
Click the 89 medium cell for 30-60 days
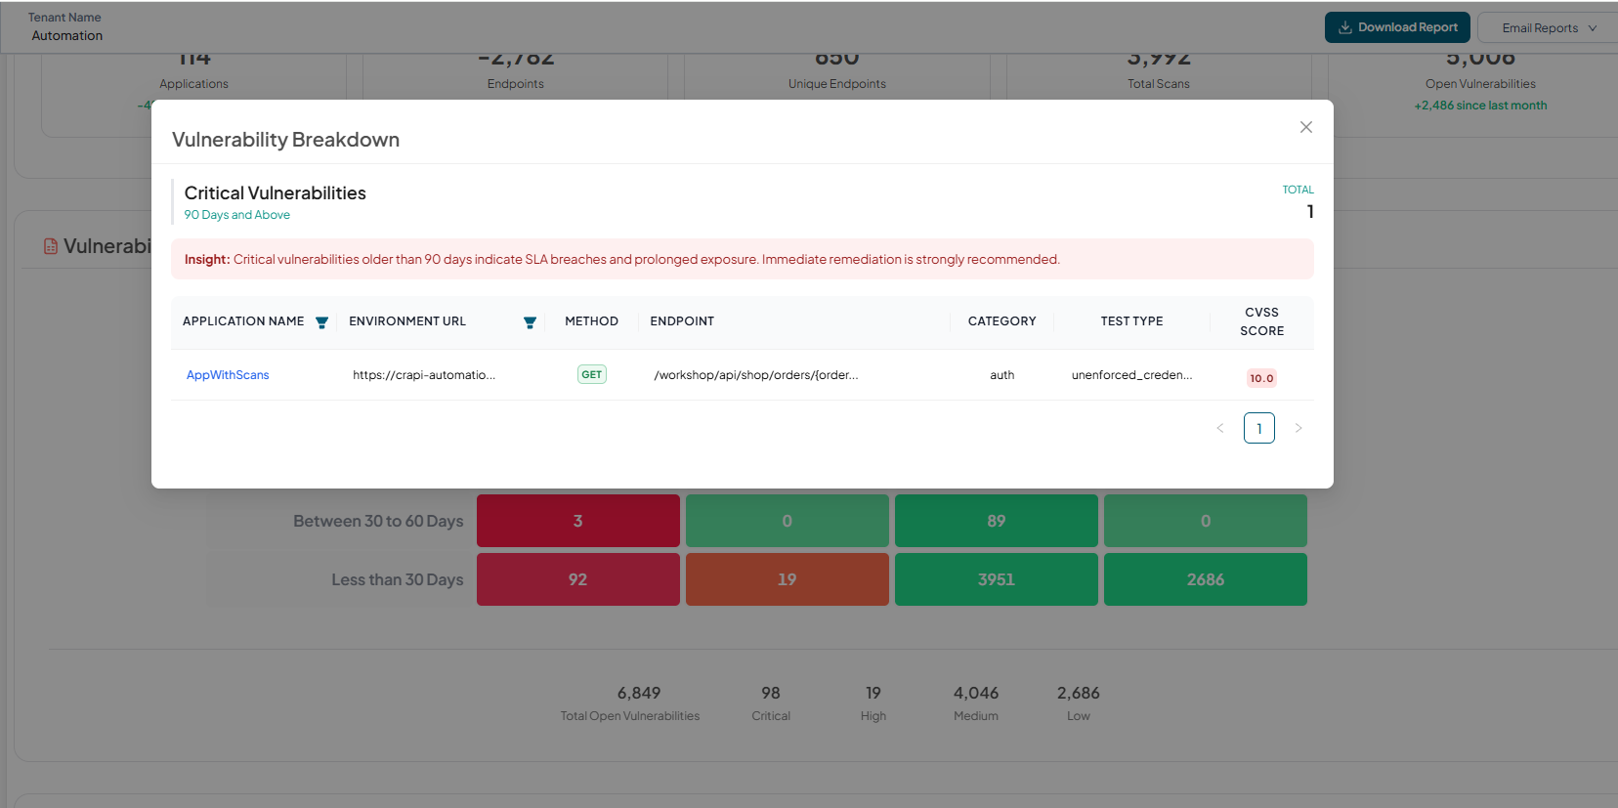click(x=997, y=521)
